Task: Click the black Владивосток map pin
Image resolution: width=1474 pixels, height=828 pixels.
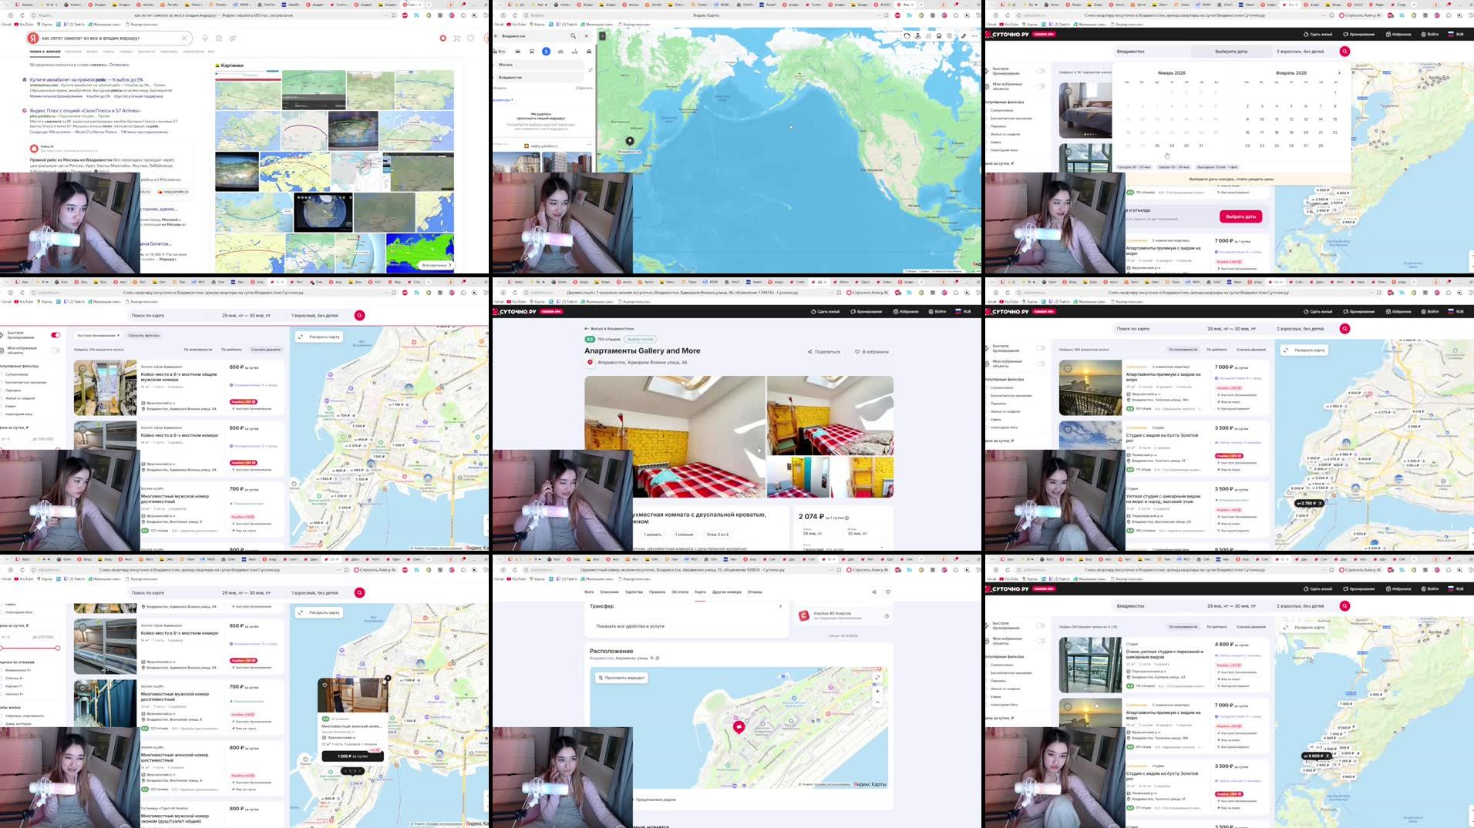Action: (630, 141)
